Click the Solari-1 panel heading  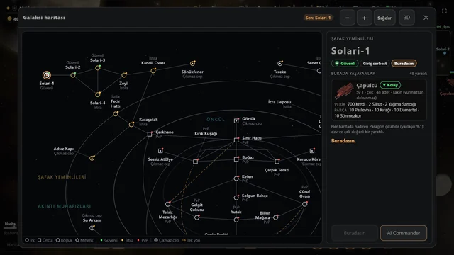tap(350, 51)
